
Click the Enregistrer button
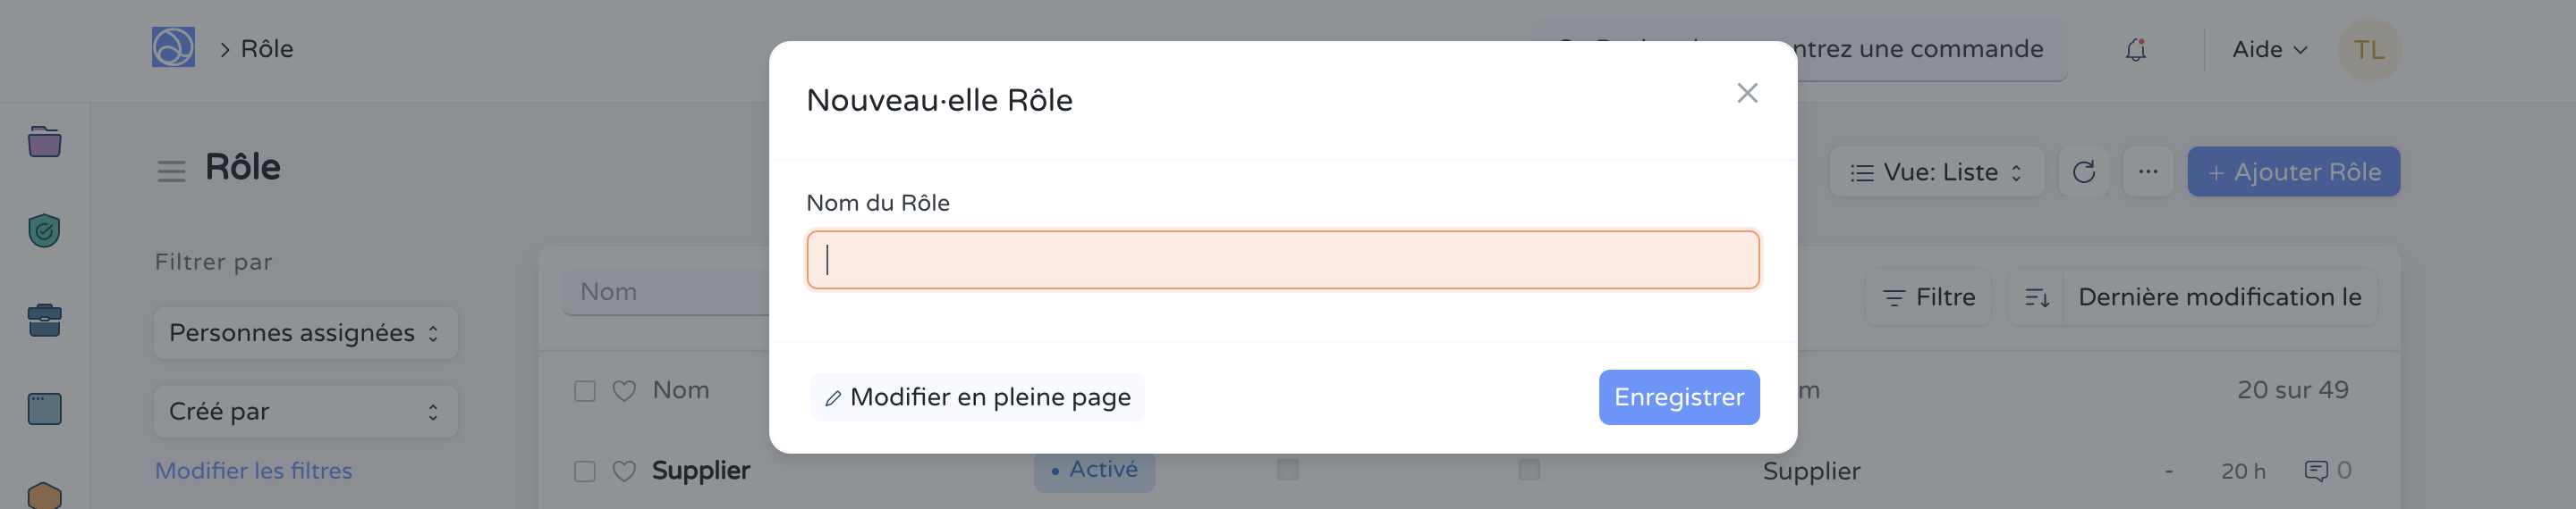click(1678, 397)
